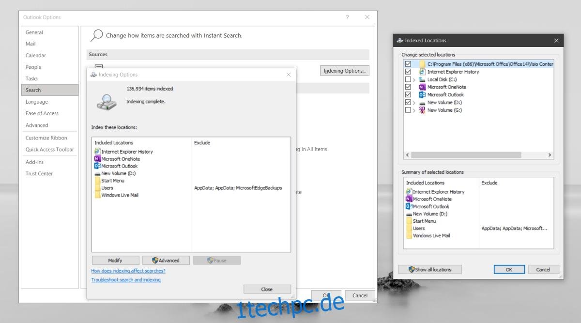
Task: Open the General category in Outlook Options
Action: coord(49,32)
